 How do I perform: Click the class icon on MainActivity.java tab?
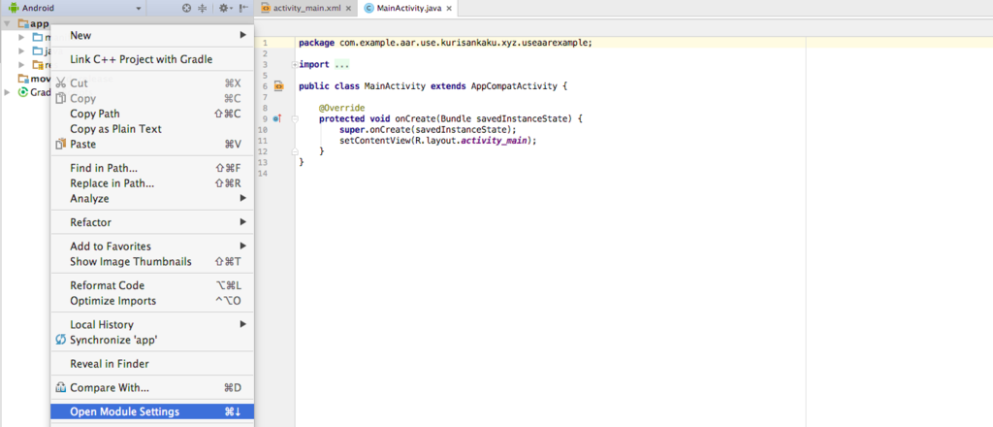click(368, 8)
